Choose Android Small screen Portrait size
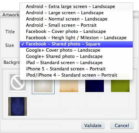 pyautogui.click(x=76, y=25)
